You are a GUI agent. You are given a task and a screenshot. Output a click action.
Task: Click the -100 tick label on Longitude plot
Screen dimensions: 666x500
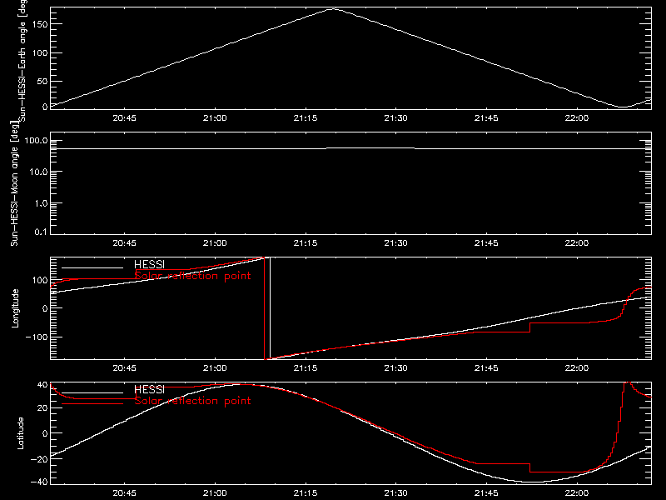point(37,337)
